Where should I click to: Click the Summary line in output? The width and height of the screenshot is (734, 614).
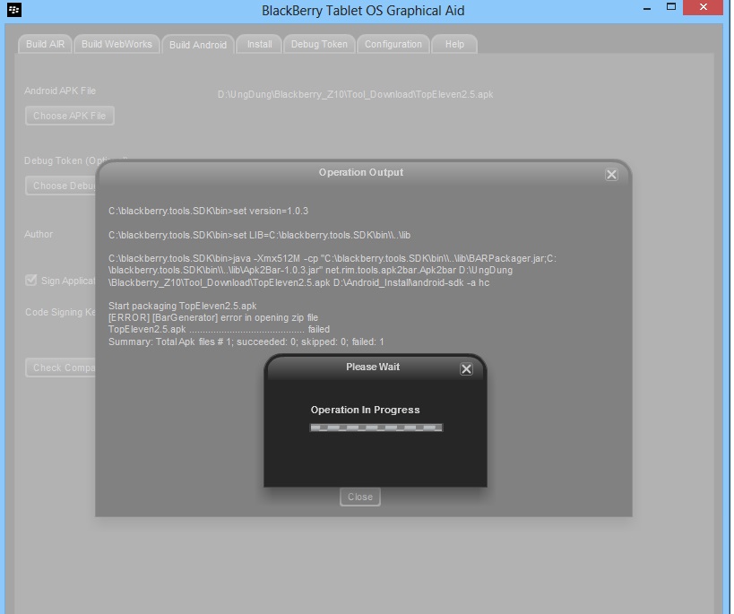246,342
